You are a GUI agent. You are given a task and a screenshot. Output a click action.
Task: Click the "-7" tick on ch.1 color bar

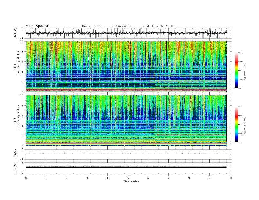point(241,88)
